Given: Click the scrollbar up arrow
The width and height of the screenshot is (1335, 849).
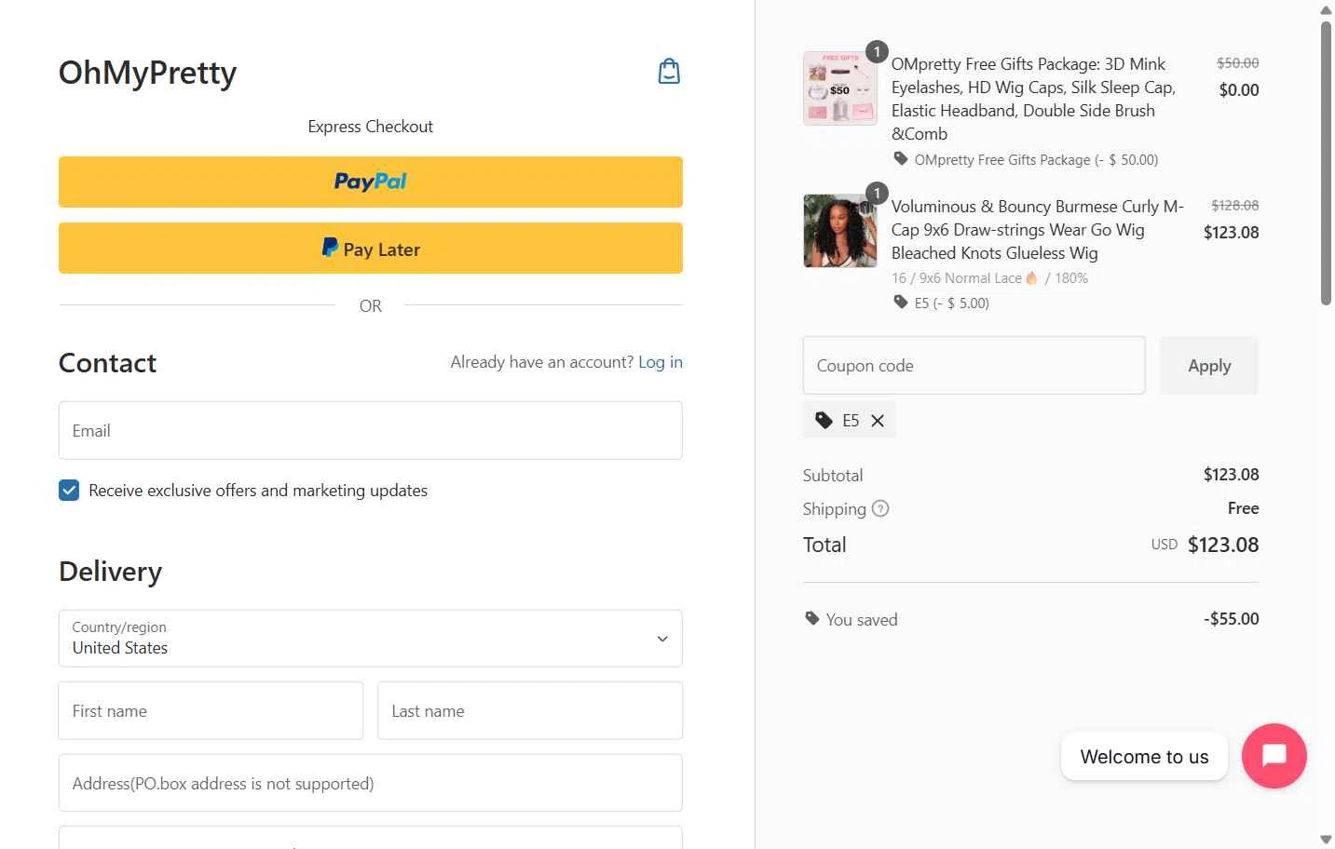Looking at the screenshot, I should [x=1326, y=9].
